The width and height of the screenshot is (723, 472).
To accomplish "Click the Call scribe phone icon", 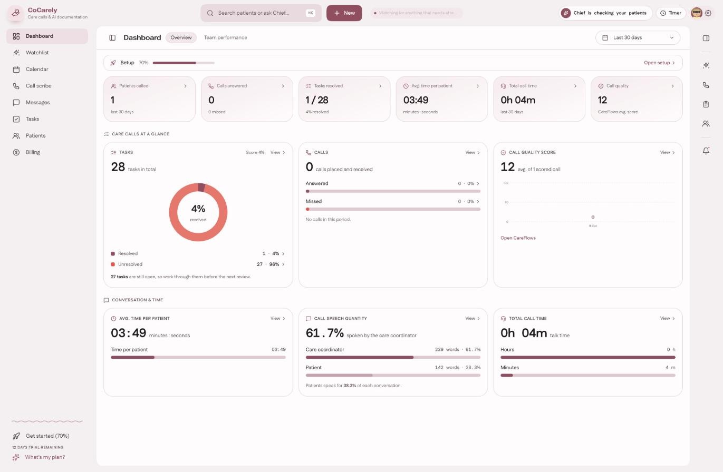I will coord(16,86).
